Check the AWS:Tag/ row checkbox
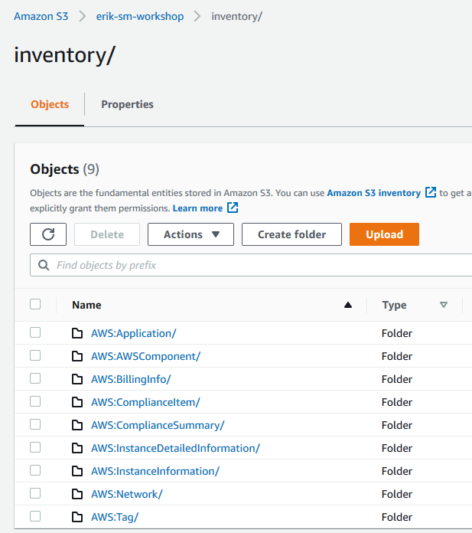The width and height of the screenshot is (472, 533). point(35,516)
